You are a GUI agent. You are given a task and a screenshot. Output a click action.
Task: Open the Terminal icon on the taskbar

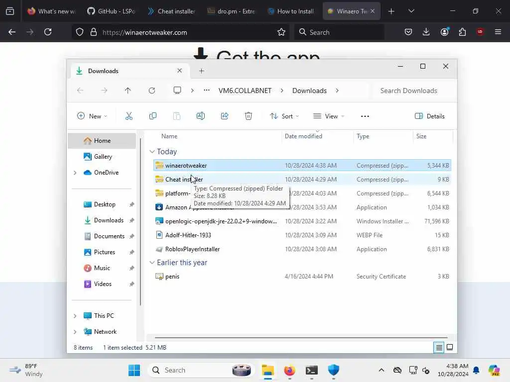[x=312, y=370]
